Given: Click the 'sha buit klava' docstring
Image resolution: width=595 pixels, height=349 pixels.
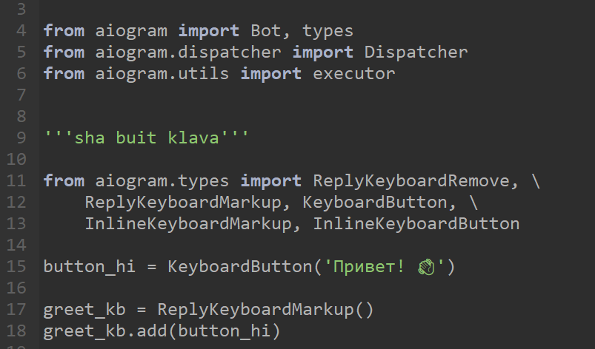Looking at the screenshot, I should tap(147, 138).
